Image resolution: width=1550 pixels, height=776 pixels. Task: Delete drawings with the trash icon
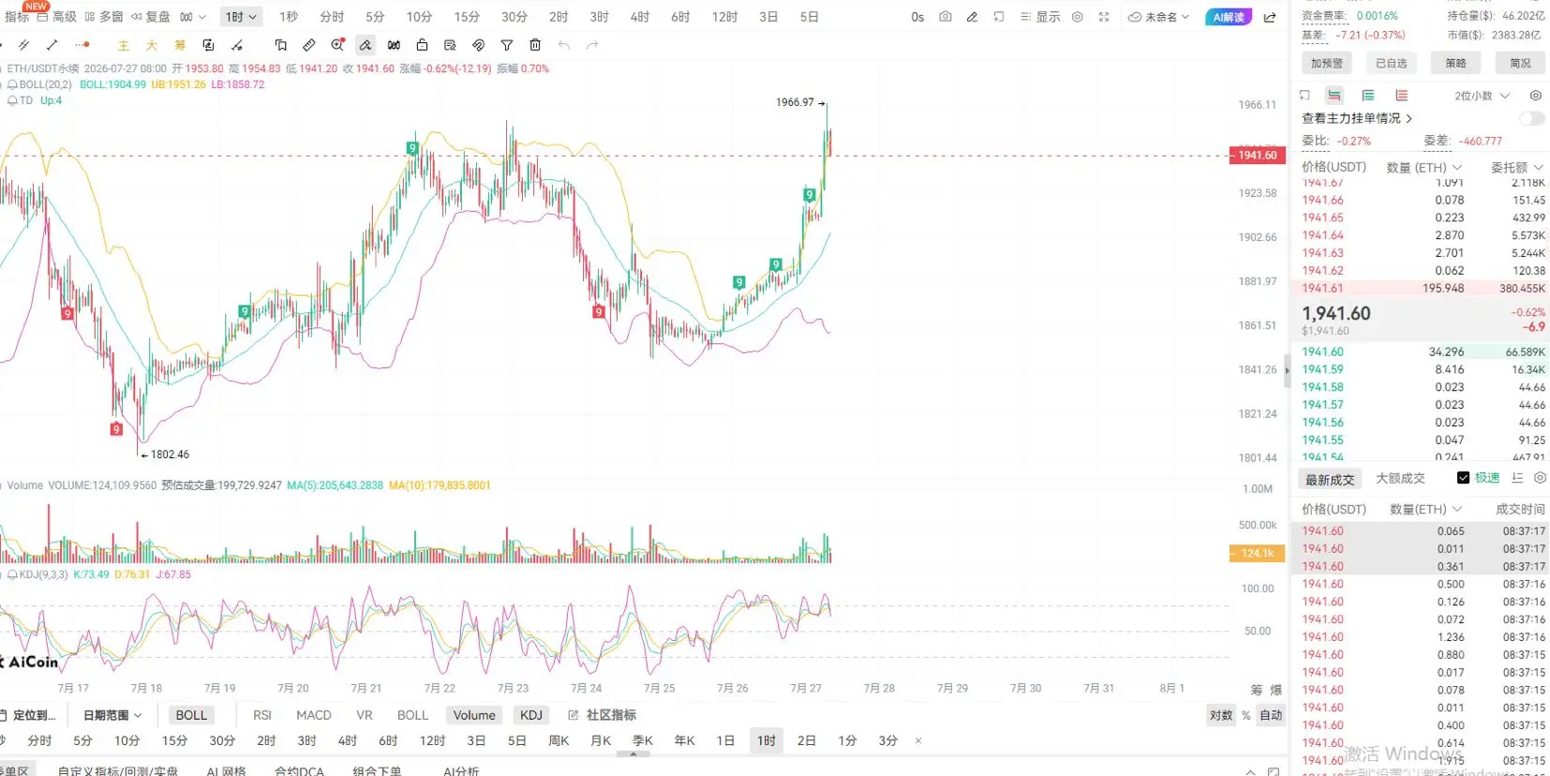pos(535,45)
